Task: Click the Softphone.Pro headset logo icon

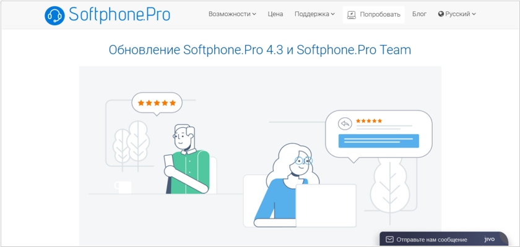Action: [54, 15]
